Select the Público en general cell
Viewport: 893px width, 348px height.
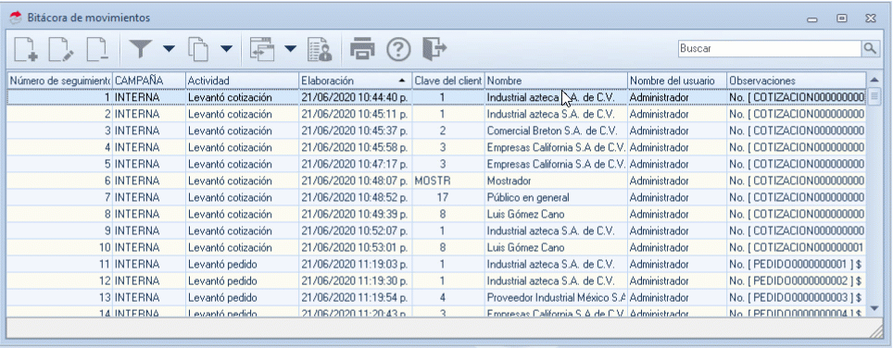[556, 197]
